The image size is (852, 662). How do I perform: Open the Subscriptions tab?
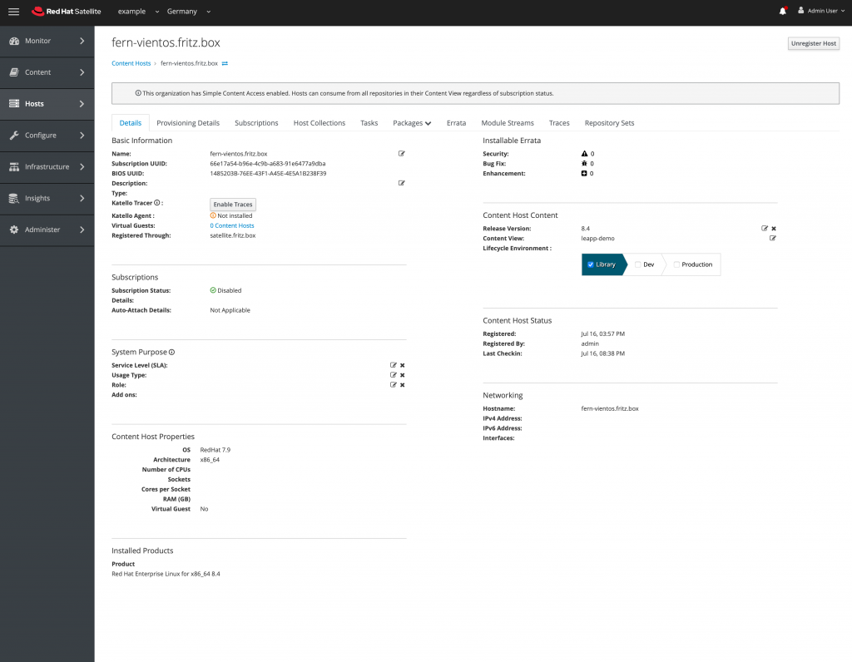pyautogui.click(x=256, y=123)
